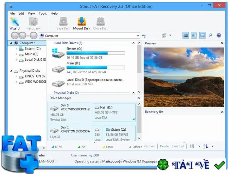The width and height of the screenshot is (229, 174).
Task: Select Sistem (C:) partition in Drive Manager
Action: pyautogui.click(x=120, y=134)
